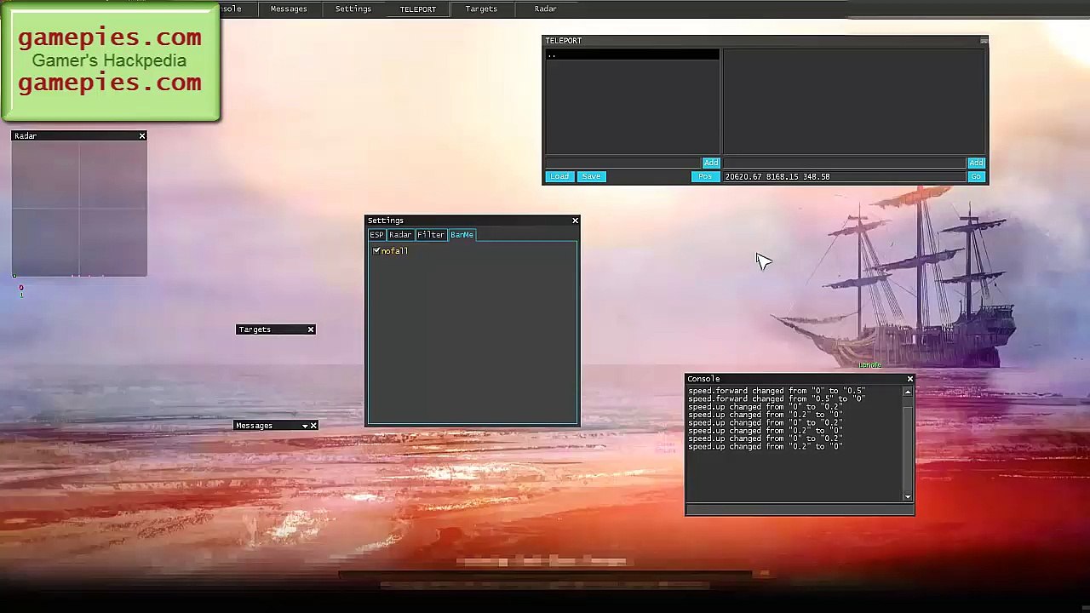The width and height of the screenshot is (1090, 613).
Task: Click the Console scrollbar down arrow
Action: pos(908,496)
